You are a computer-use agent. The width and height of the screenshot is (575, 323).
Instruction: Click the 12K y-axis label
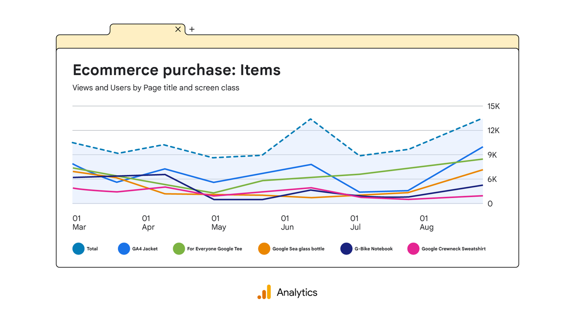[x=493, y=131]
